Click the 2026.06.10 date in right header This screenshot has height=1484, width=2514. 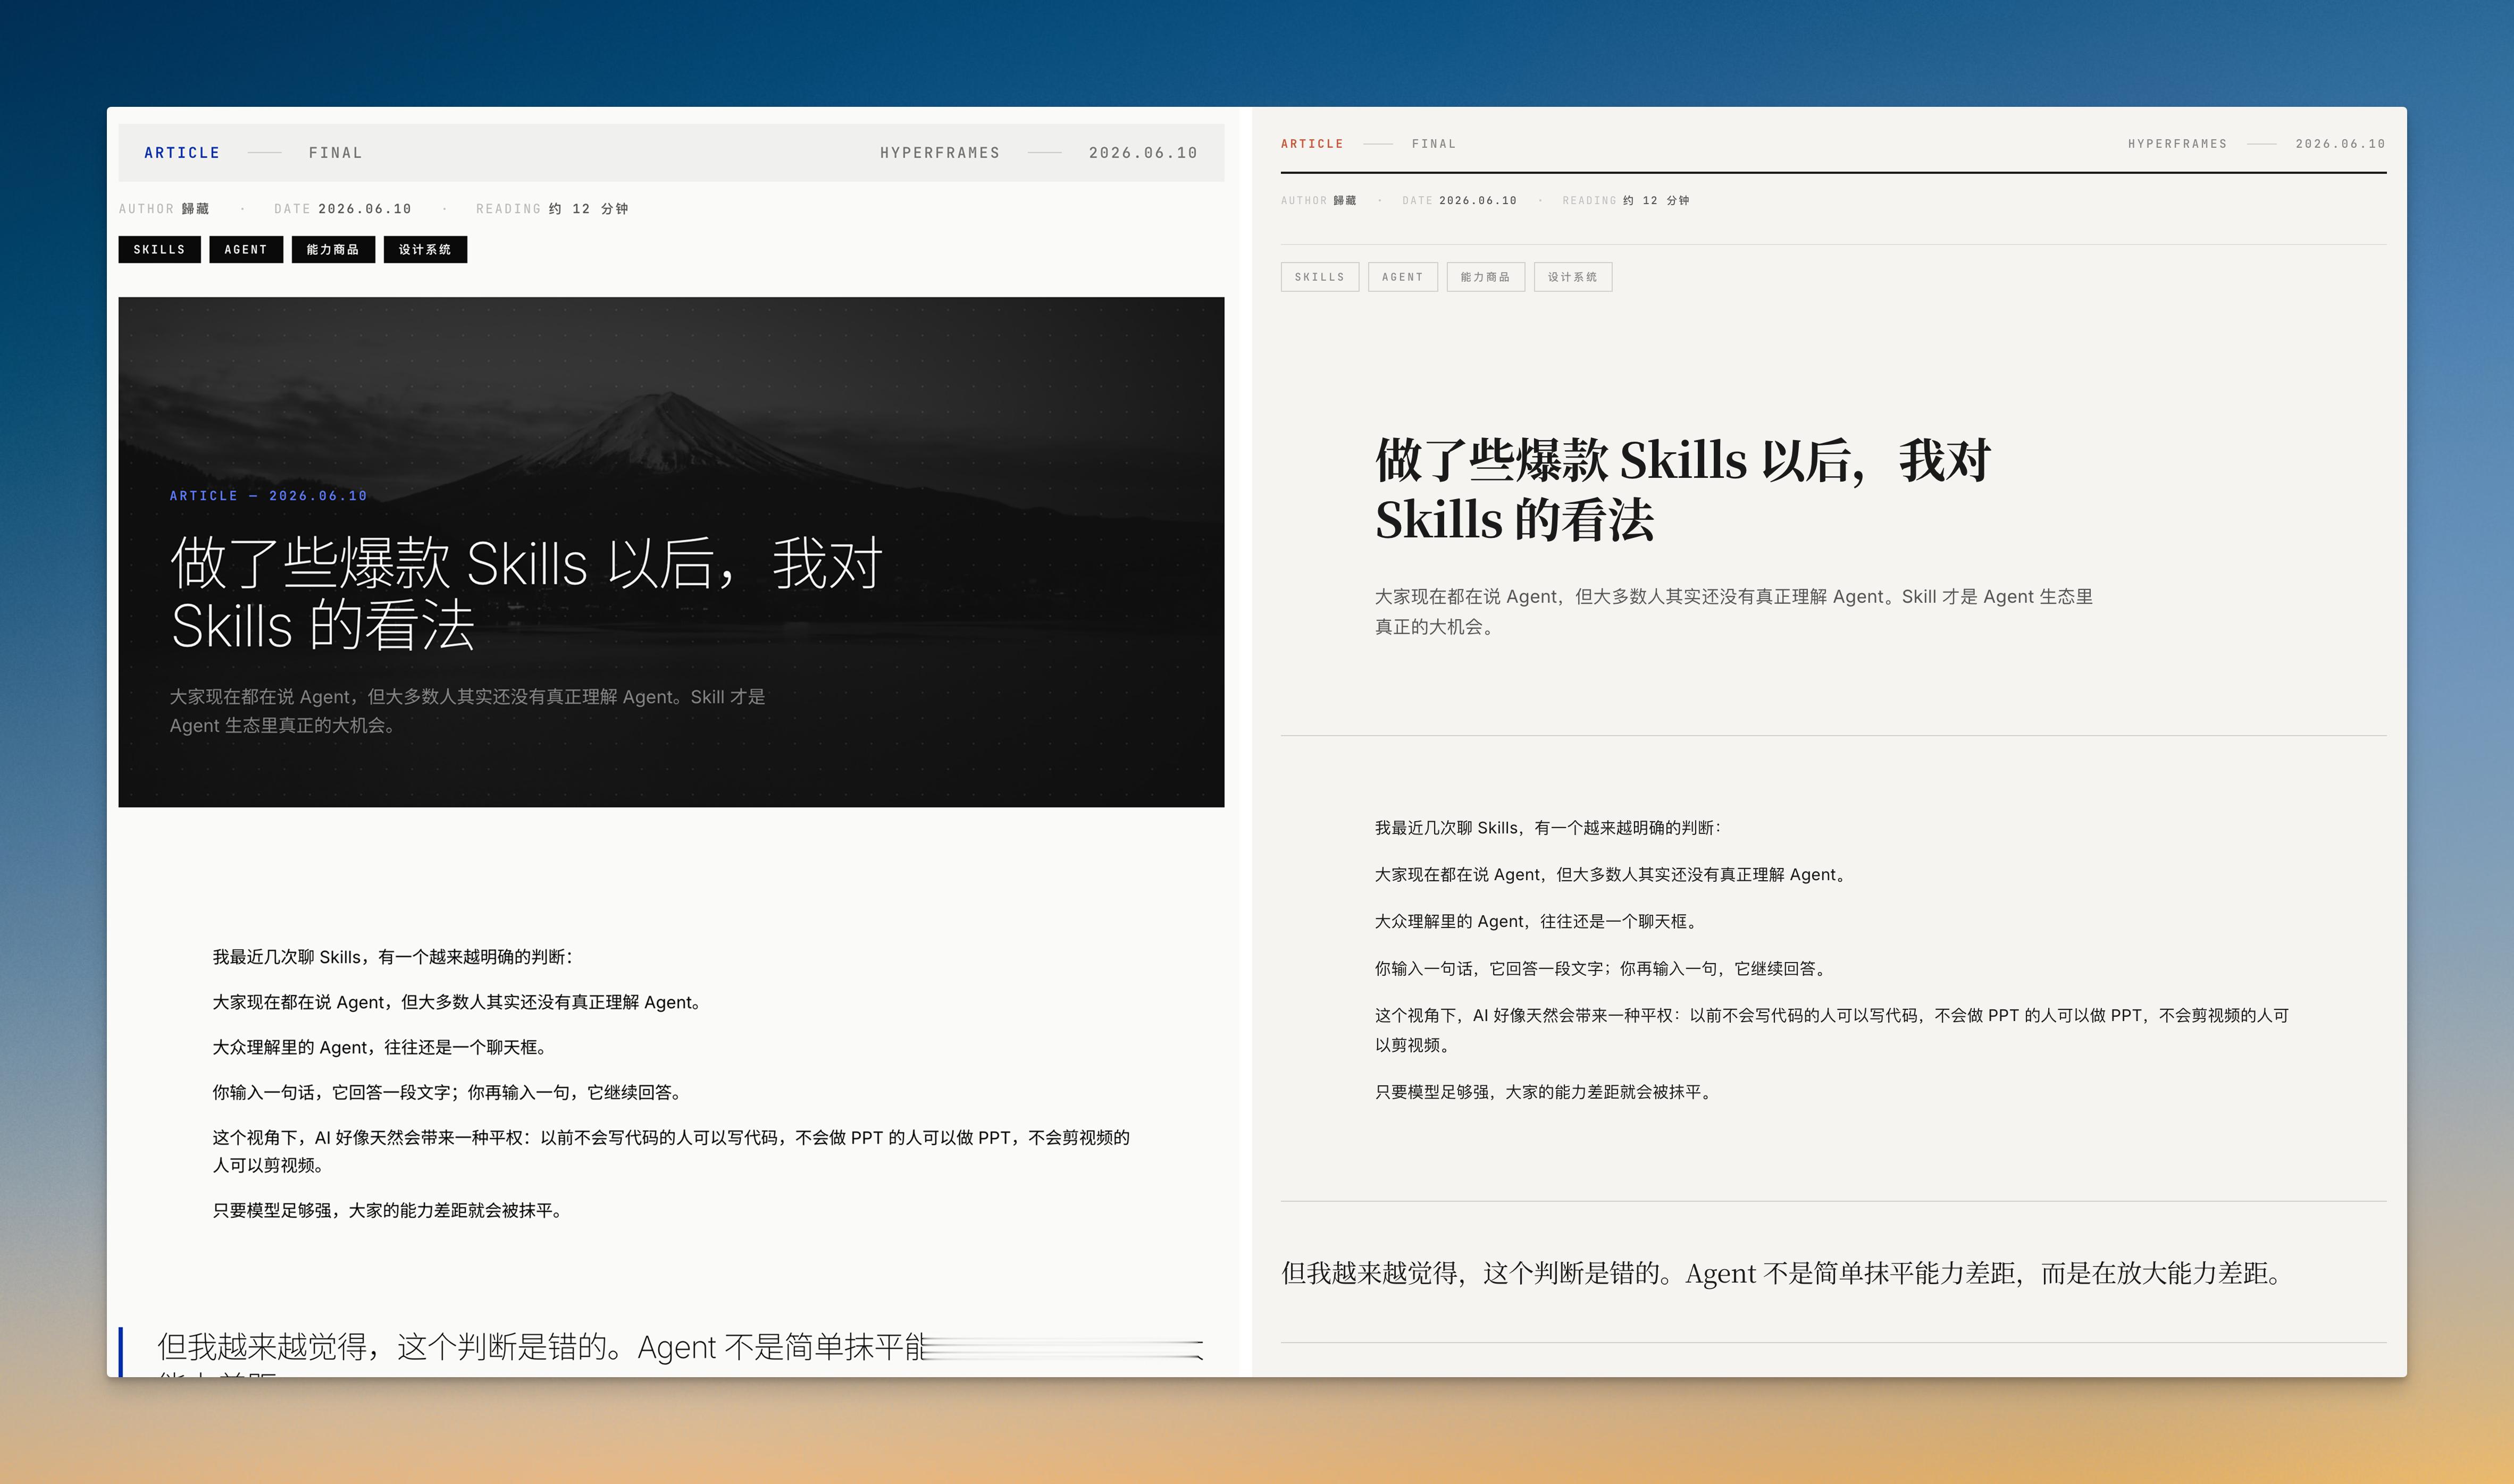point(2340,144)
